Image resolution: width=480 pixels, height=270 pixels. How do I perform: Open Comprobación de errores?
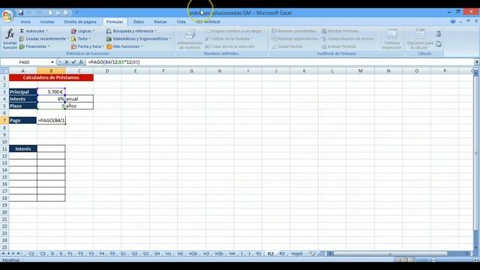click(349, 39)
